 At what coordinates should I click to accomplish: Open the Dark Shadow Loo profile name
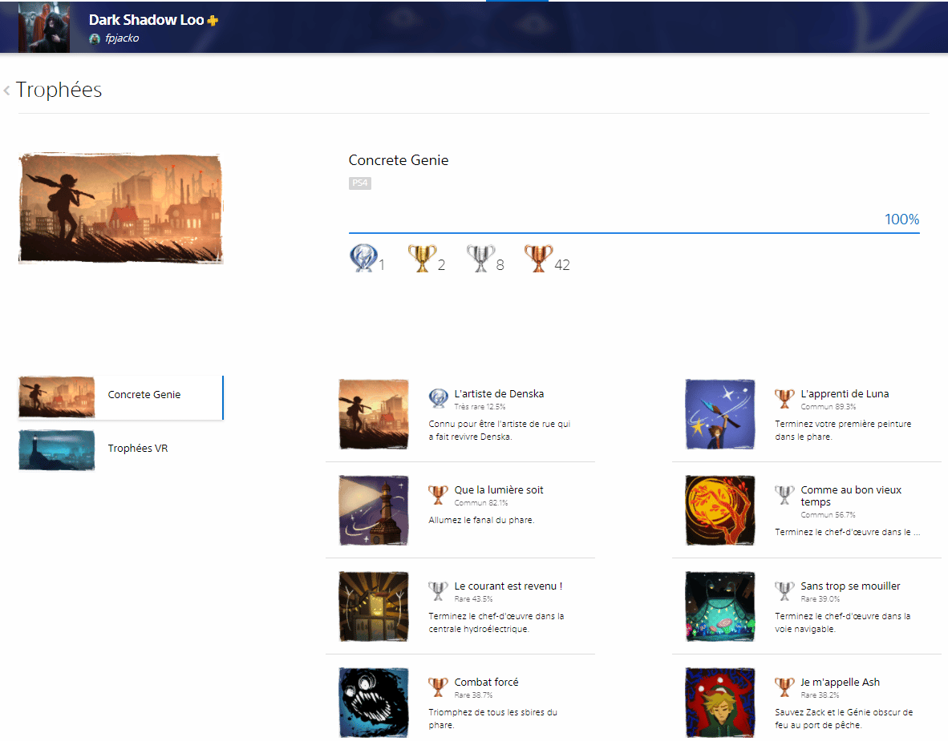(x=146, y=20)
